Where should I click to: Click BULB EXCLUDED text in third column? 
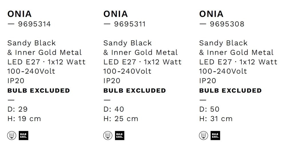[230, 91]
